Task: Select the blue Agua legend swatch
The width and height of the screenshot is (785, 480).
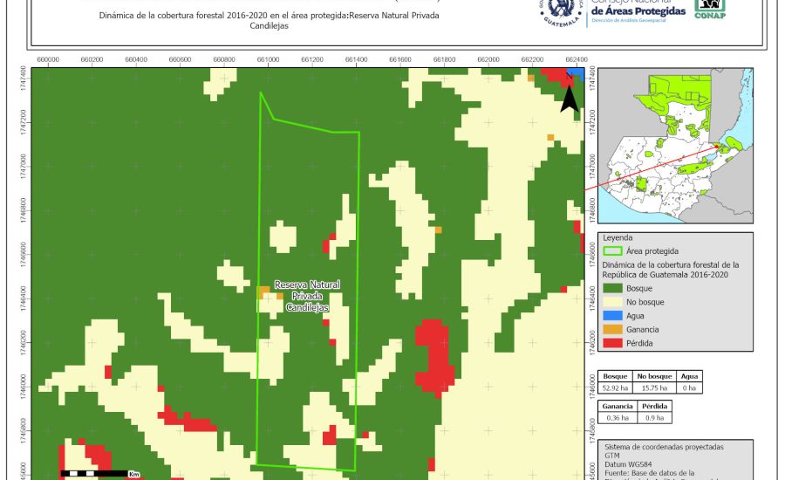Action: click(612, 316)
